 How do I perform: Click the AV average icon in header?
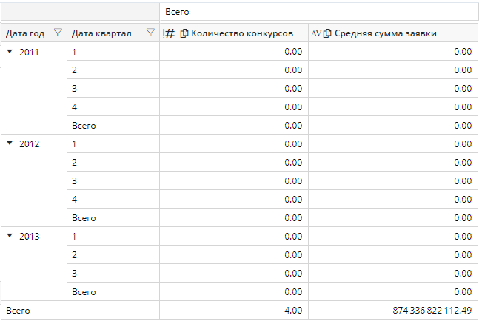tap(316, 33)
